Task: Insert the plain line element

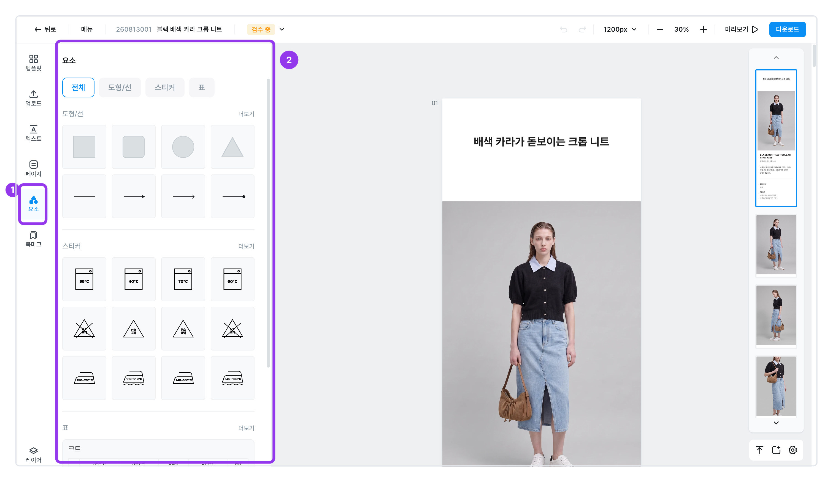Action: pos(84,196)
